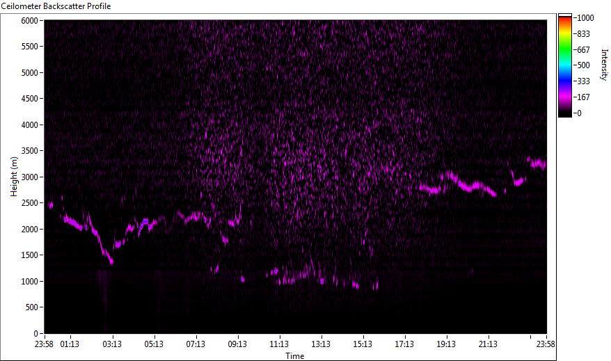The height and width of the screenshot is (361, 611).
Task: Click the 5000 height axis label
Action: [x=30, y=73]
